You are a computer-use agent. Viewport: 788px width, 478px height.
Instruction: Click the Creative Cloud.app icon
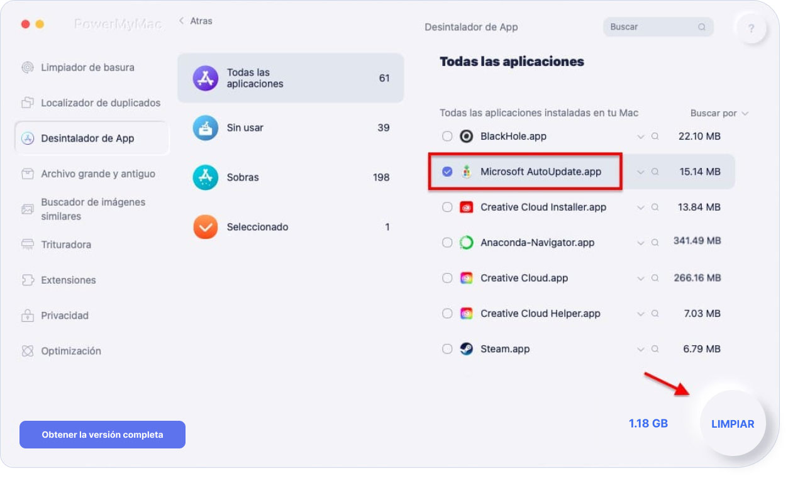pos(466,278)
